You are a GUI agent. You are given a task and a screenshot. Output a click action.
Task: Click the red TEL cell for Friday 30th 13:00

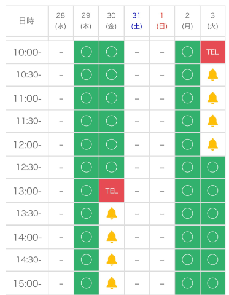click(x=112, y=191)
